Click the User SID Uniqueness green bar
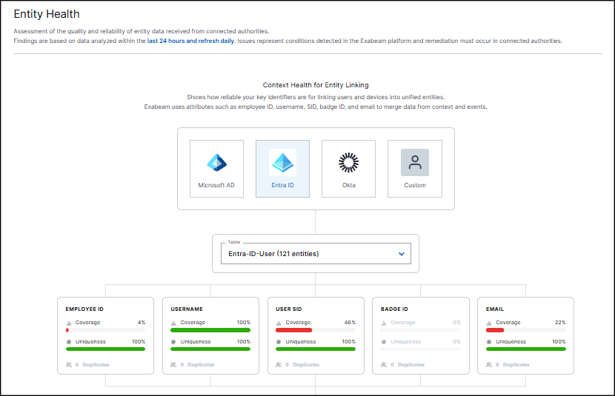615x396 pixels. pyautogui.click(x=316, y=349)
